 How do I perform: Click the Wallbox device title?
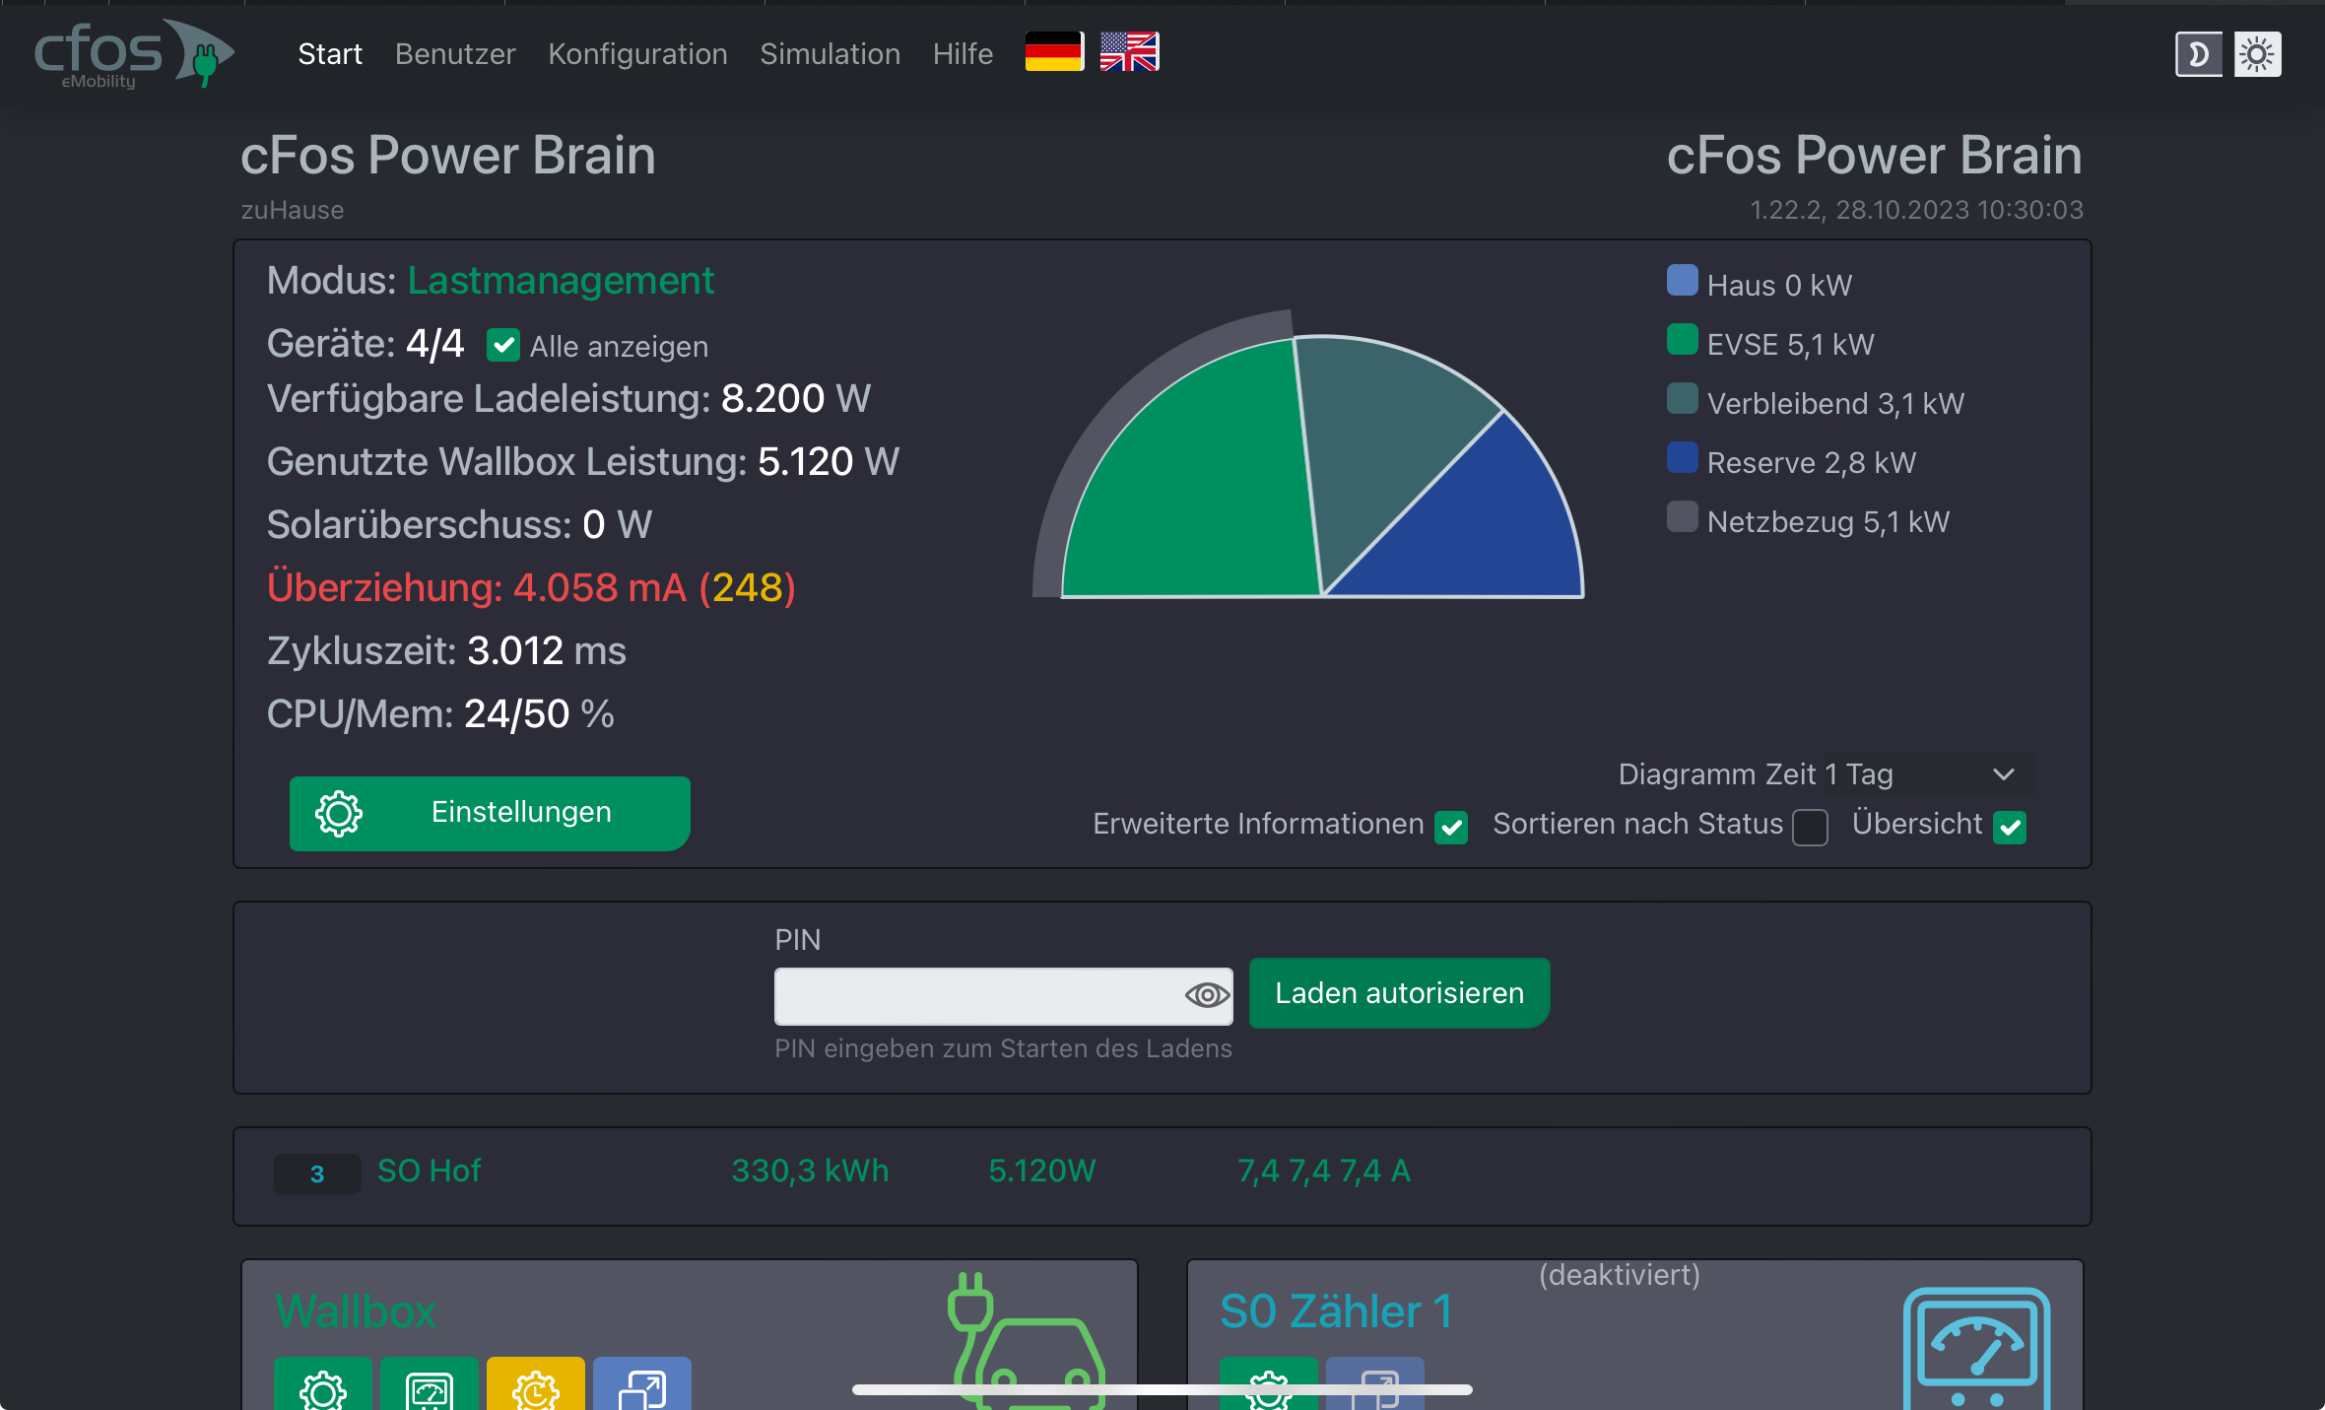click(355, 1311)
